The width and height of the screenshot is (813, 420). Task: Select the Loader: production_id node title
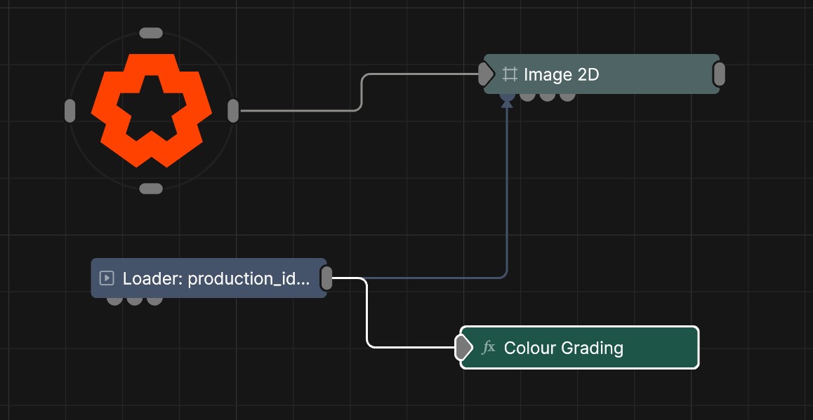[x=216, y=278]
